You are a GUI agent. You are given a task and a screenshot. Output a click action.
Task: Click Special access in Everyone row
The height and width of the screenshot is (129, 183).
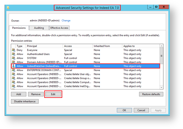(x=68, y=50)
